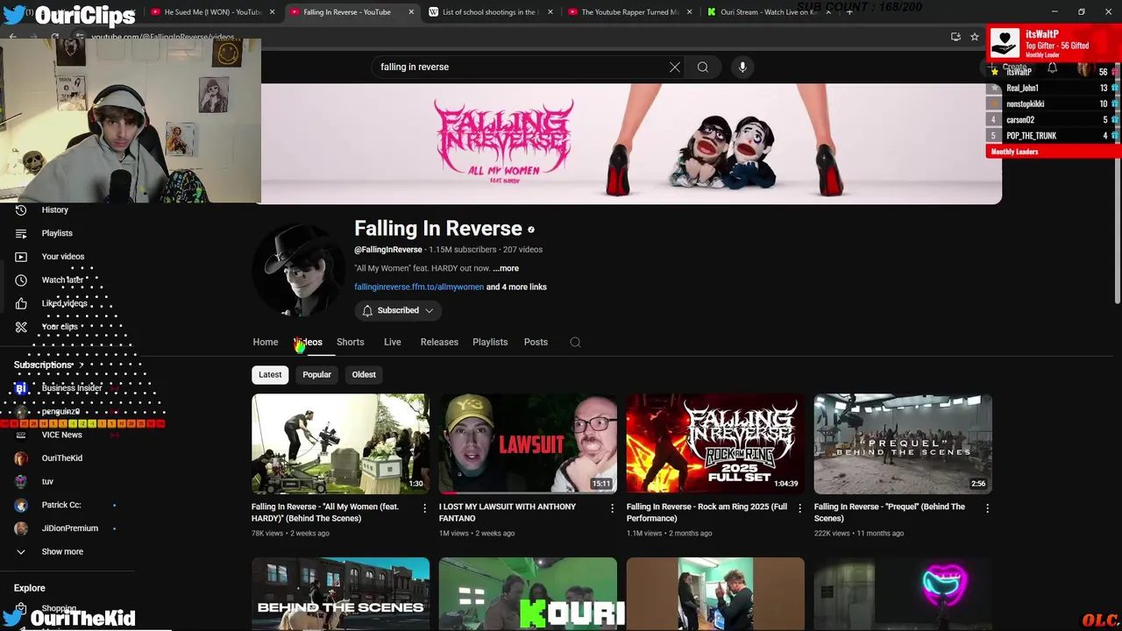The height and width of the screenshot is (631, 1122).
Task: Open the Releases tab
Action: coord(439,342)
